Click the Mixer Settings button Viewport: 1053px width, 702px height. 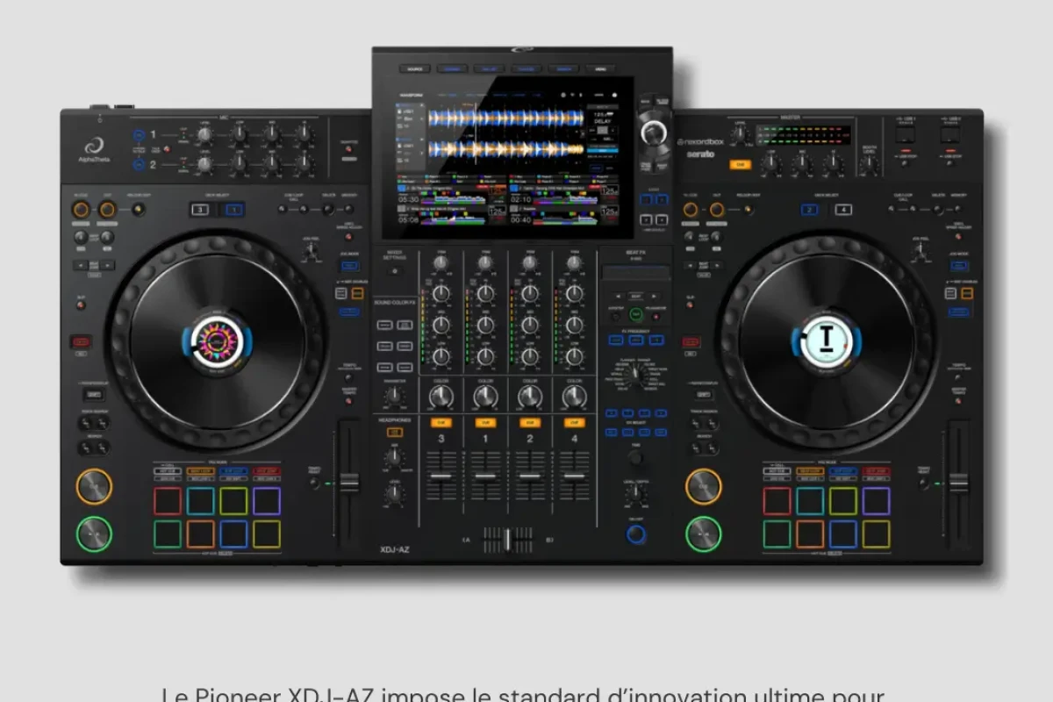click(x=394, y=271)
